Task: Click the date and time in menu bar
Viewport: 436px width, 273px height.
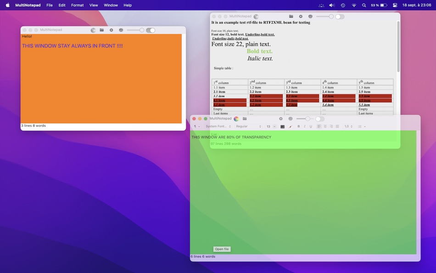Action: point(417,6)
